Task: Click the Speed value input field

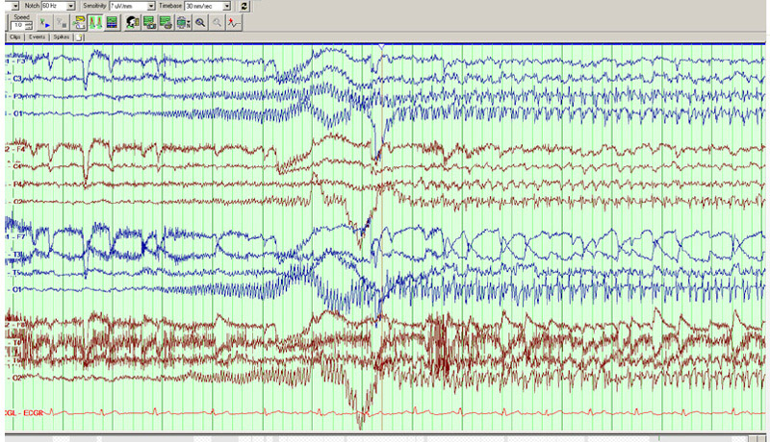Action: pos(17,25)
